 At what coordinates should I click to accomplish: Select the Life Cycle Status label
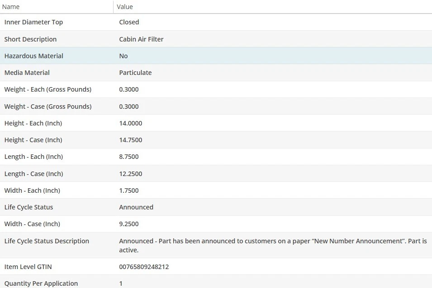[28, 208]
